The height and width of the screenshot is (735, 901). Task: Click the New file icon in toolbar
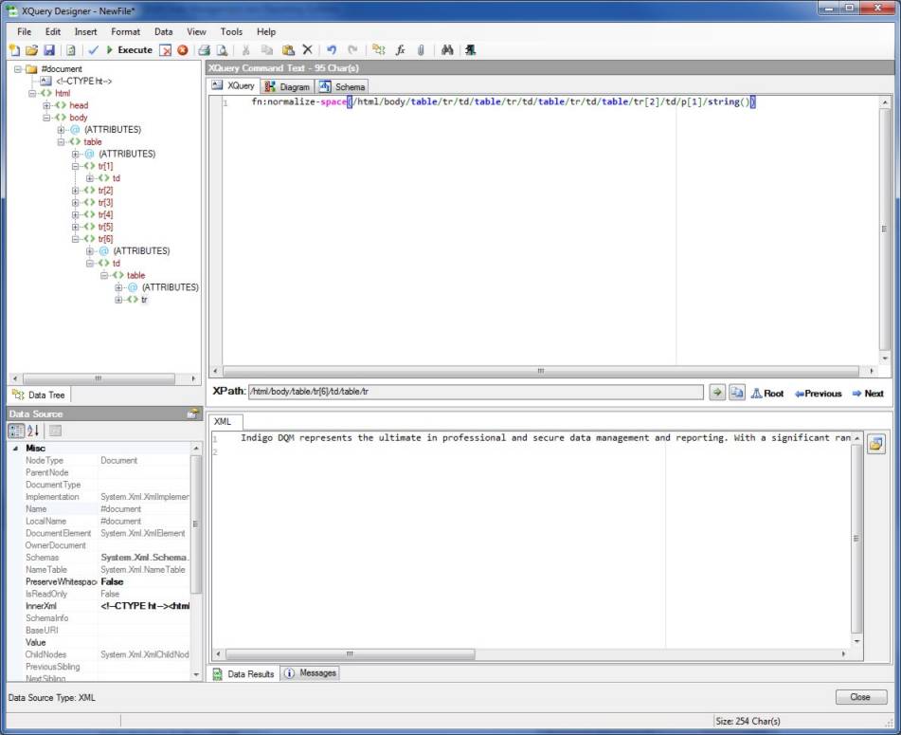pyautogui.click(x=14, y=50)
